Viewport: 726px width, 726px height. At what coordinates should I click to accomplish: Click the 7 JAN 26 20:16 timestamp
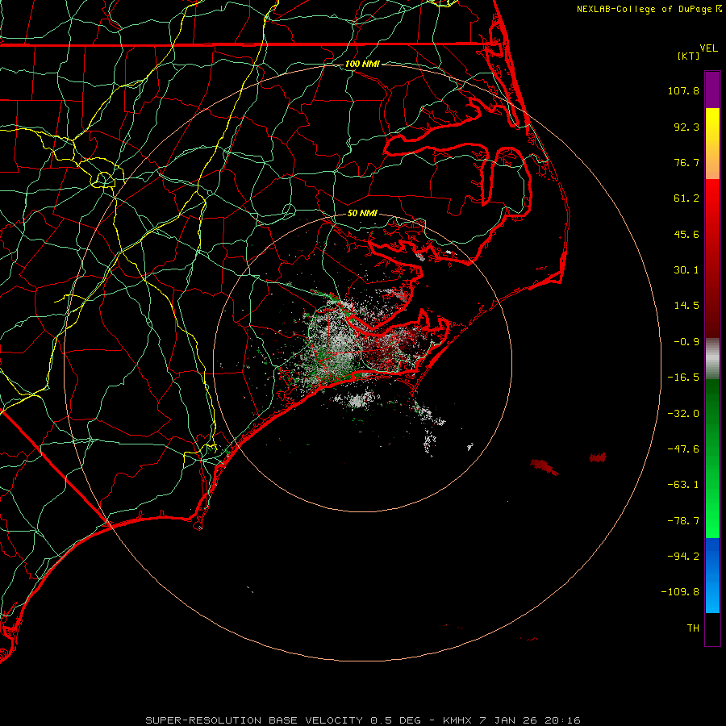coord(530,720)
